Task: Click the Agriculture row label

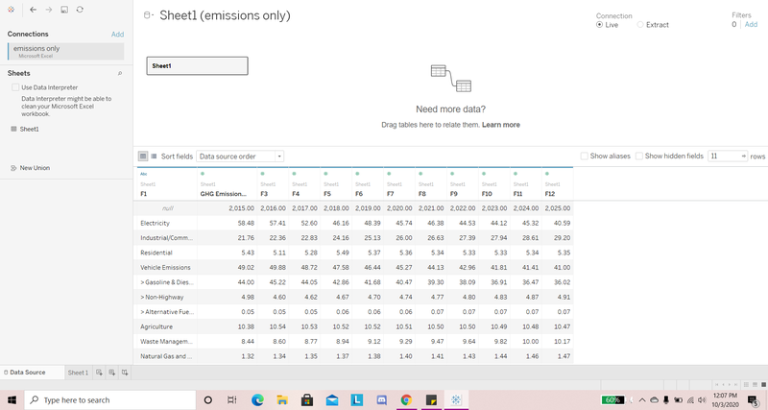Action: 156,326
